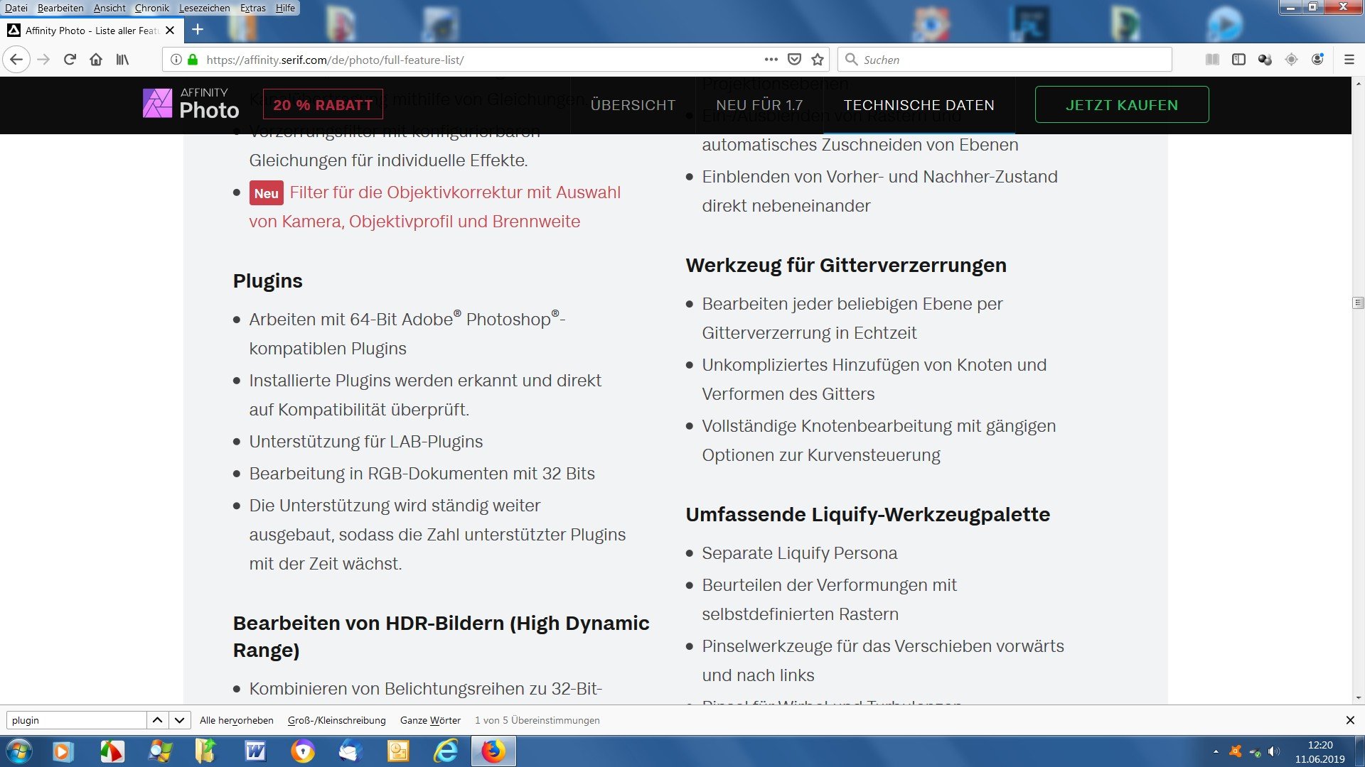Save page to Pocket icon
Image resolution: width=1365 pixels, height=767 pixels.
pos(795,60)
